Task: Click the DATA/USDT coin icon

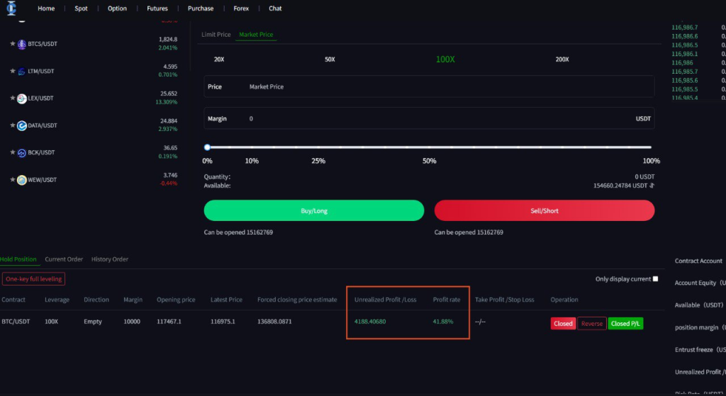Action: coord(21,125)
